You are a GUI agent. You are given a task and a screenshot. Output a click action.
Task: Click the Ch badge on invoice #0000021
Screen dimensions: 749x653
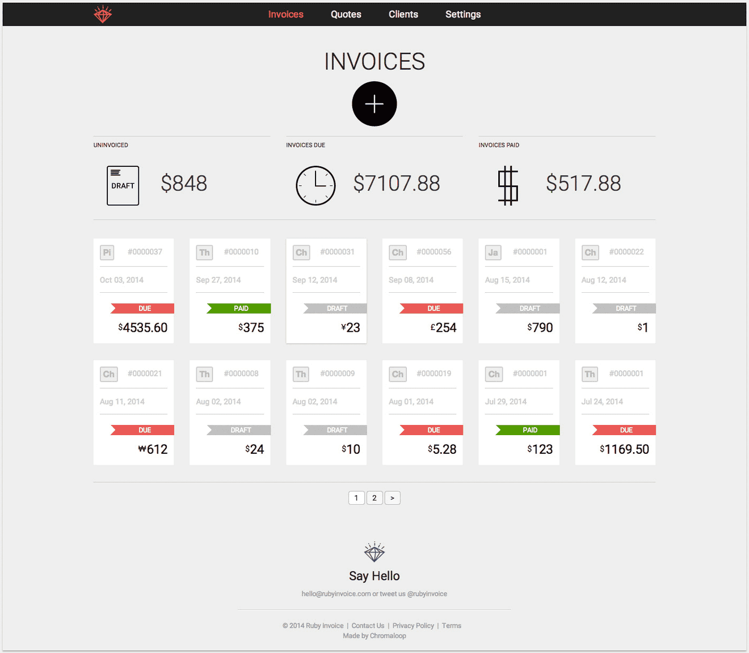(108, 374)
